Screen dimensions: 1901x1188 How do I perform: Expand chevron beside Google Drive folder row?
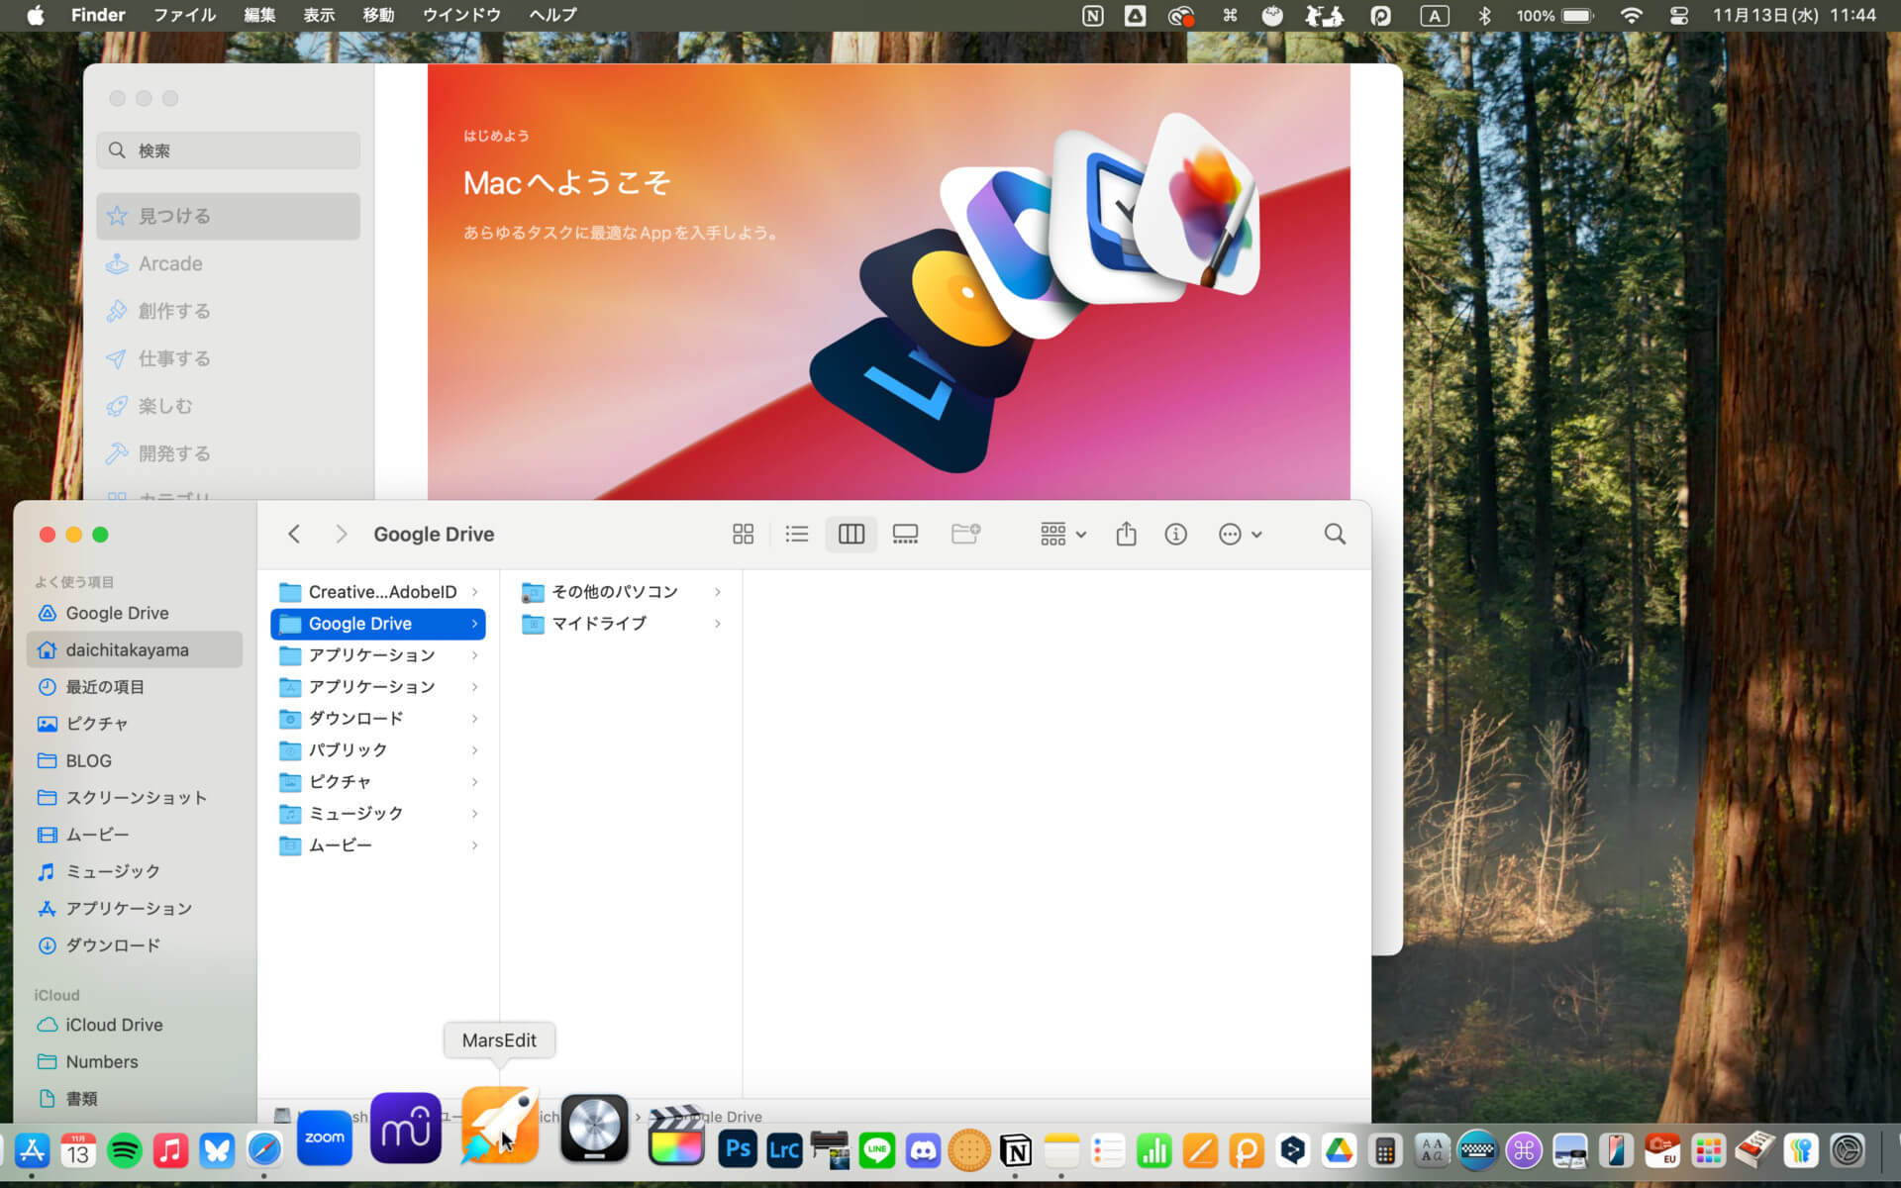475,624
